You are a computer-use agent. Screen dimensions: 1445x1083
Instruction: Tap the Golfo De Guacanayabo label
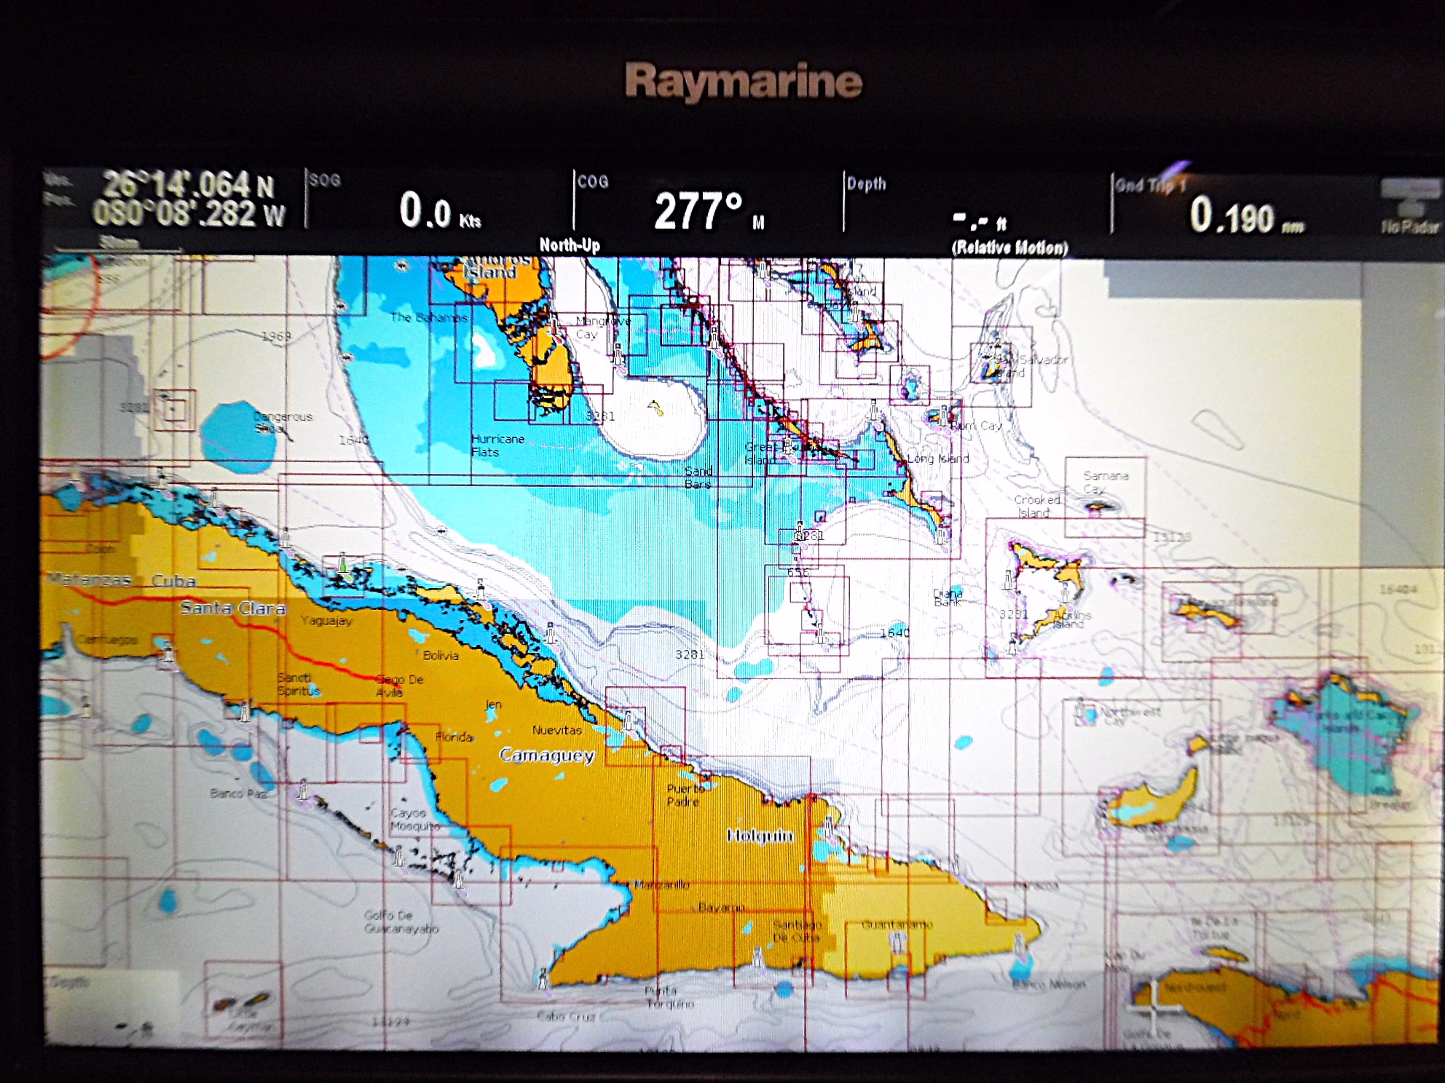coord(401,922)
